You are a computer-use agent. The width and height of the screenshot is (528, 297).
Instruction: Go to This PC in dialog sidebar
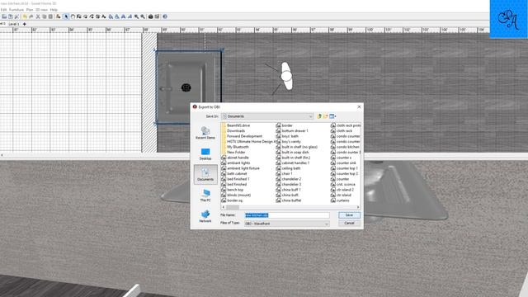(205, 196)
